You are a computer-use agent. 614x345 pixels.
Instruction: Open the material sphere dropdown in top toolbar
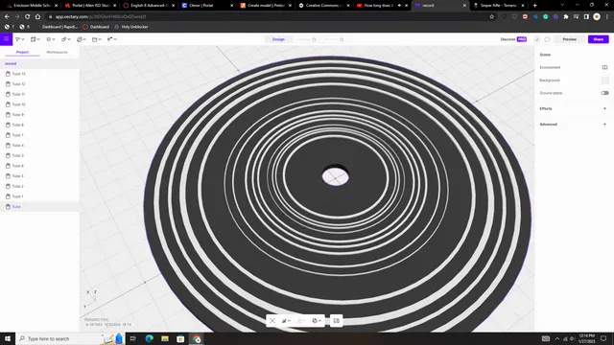81,39
